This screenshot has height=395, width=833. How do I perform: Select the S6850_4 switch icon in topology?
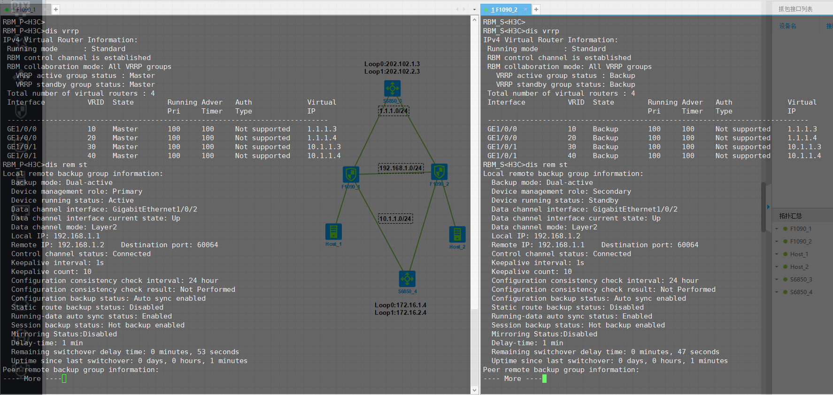(x=407, y=279)
